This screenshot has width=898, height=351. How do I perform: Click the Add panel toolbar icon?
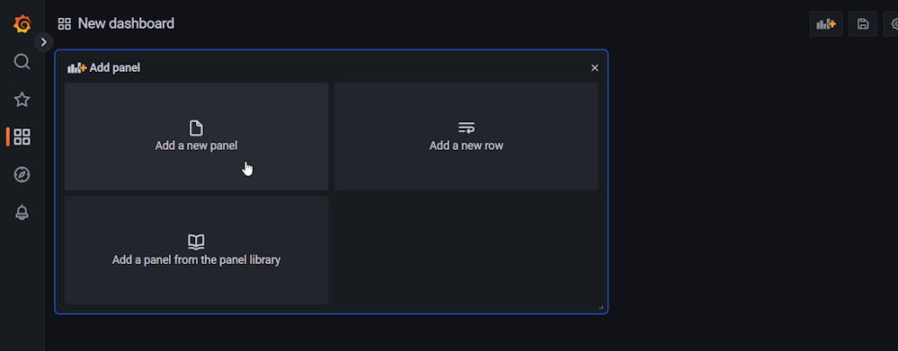click(826, 24)
